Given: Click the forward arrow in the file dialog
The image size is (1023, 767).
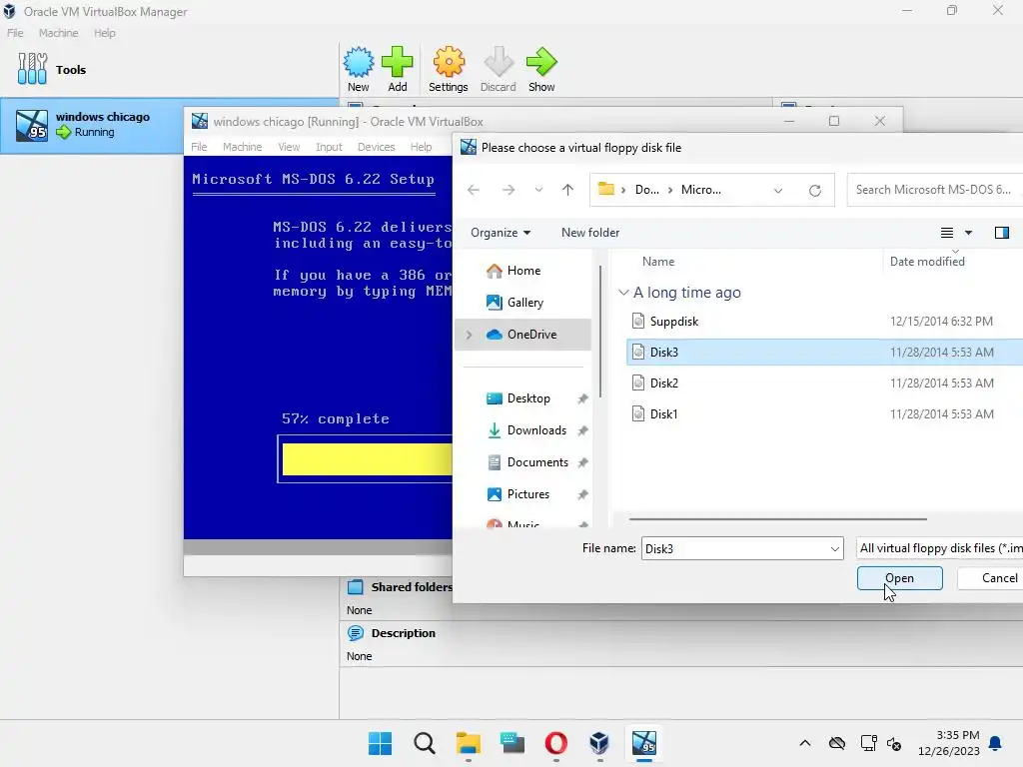Looking at the screenshot, I should point(509,190).
